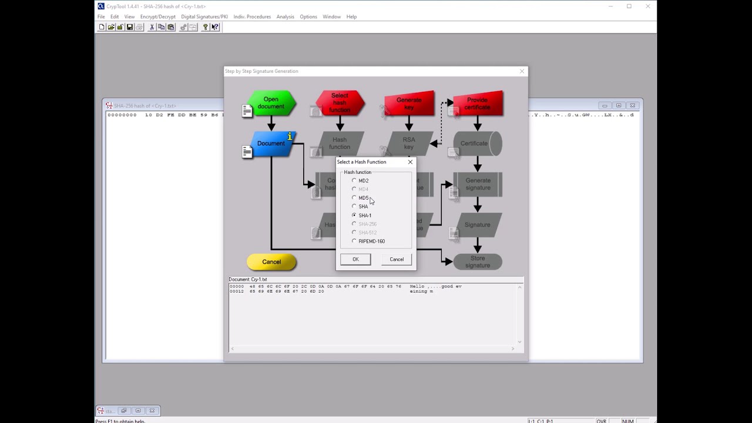Click document preview vertical scrollbar up arrow
Image resolution: width=752 pixels, height=423 pixels.
pos(519,287)
